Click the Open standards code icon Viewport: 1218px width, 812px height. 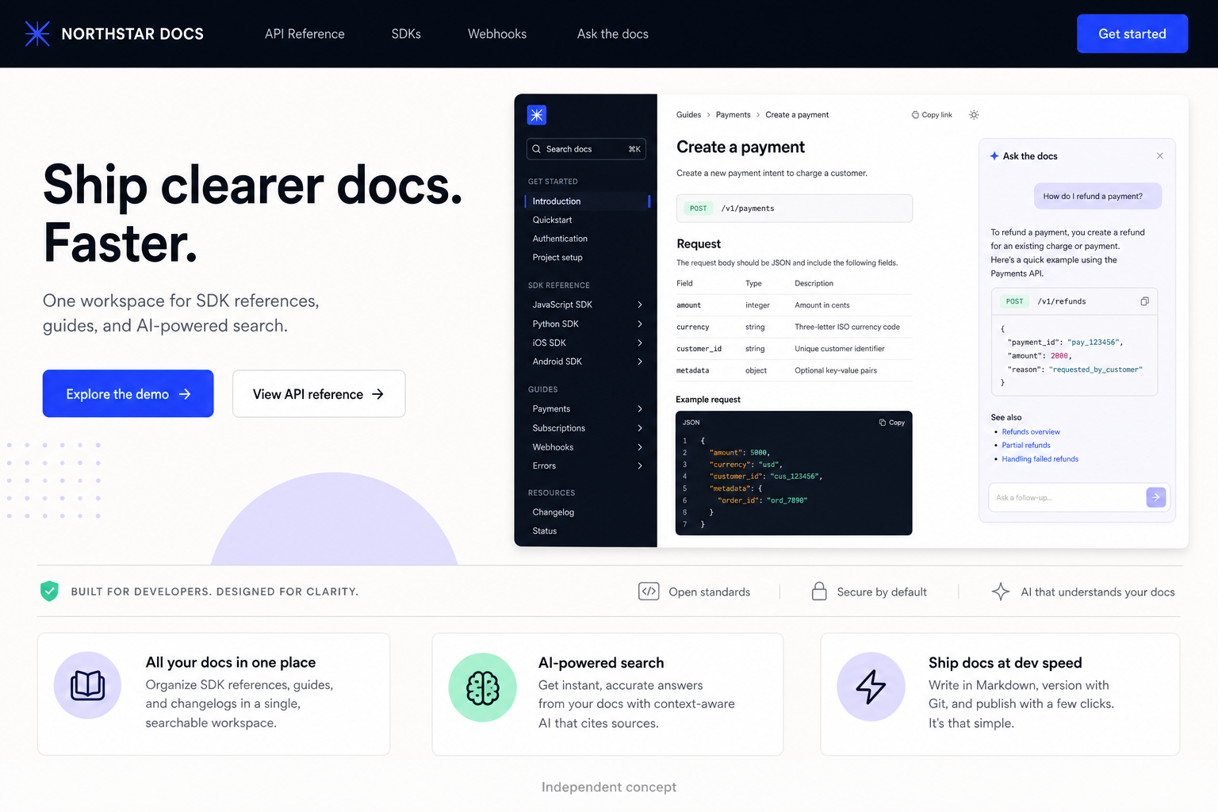649,592
